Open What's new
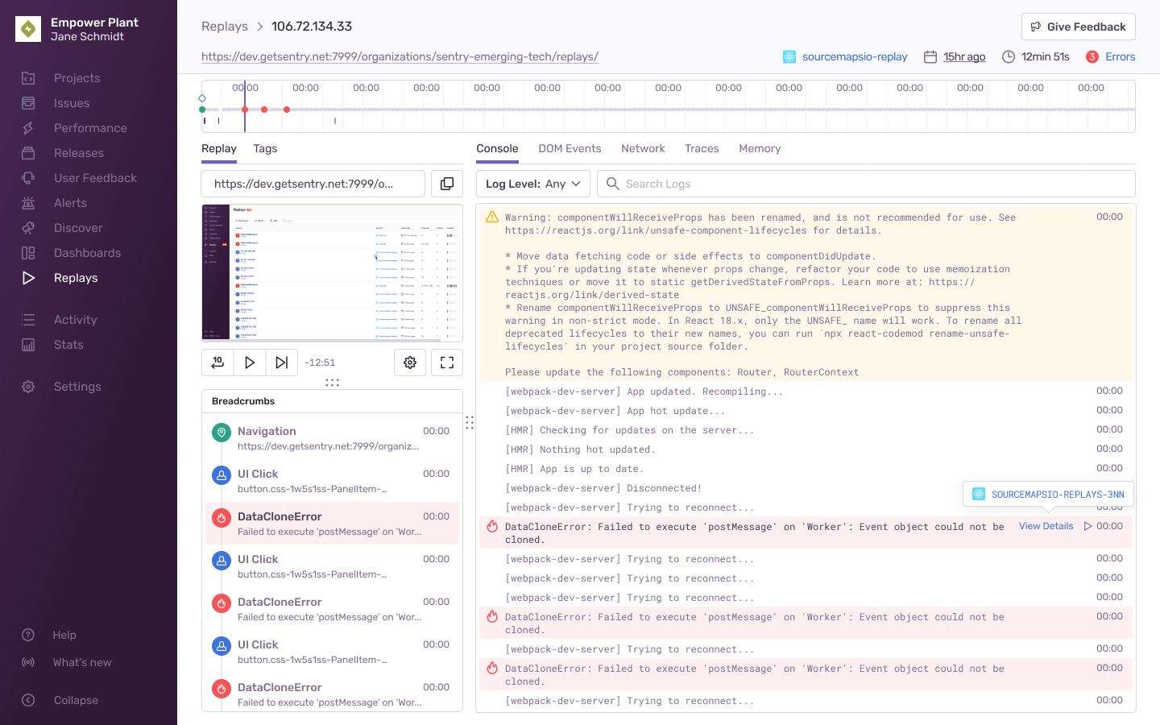Image resolution: width=1160 pixels, height=725 pixels. 82,662
